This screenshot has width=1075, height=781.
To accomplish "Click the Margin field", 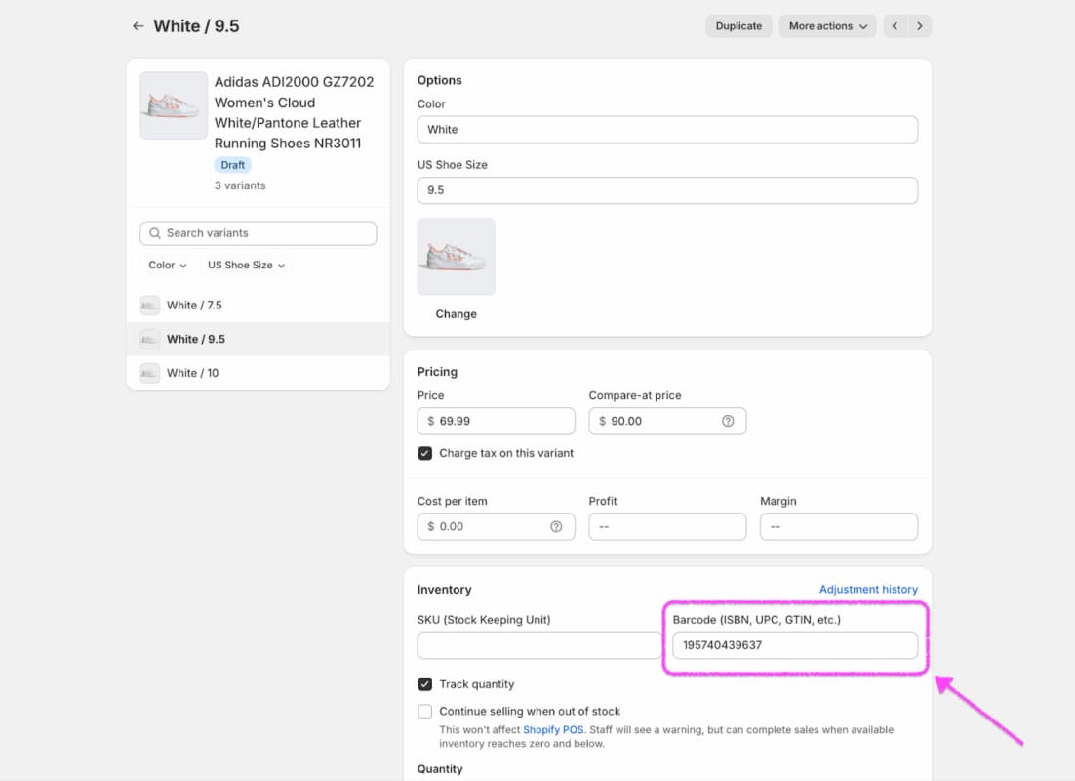I will click(x=839, y=526).
